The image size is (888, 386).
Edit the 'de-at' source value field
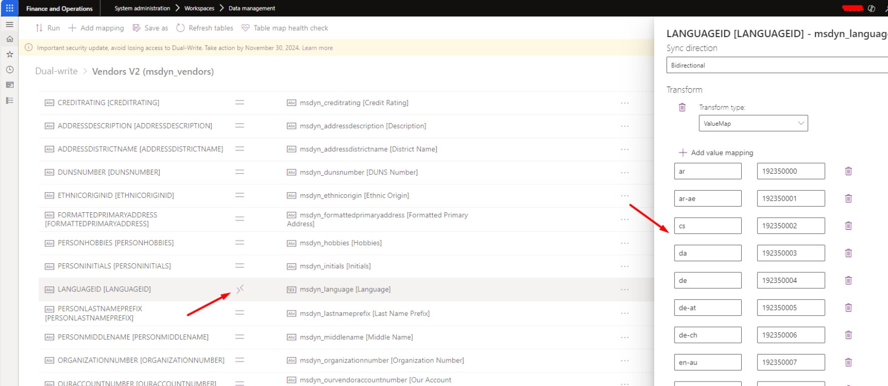708,307
